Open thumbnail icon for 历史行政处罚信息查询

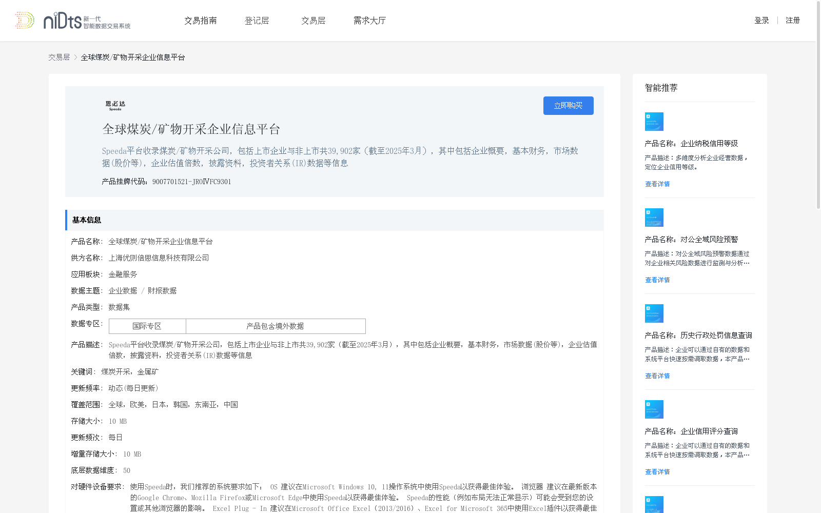[654, 313]
